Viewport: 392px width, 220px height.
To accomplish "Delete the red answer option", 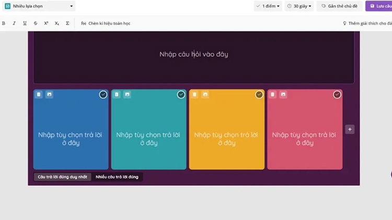I will coord(272,94).
